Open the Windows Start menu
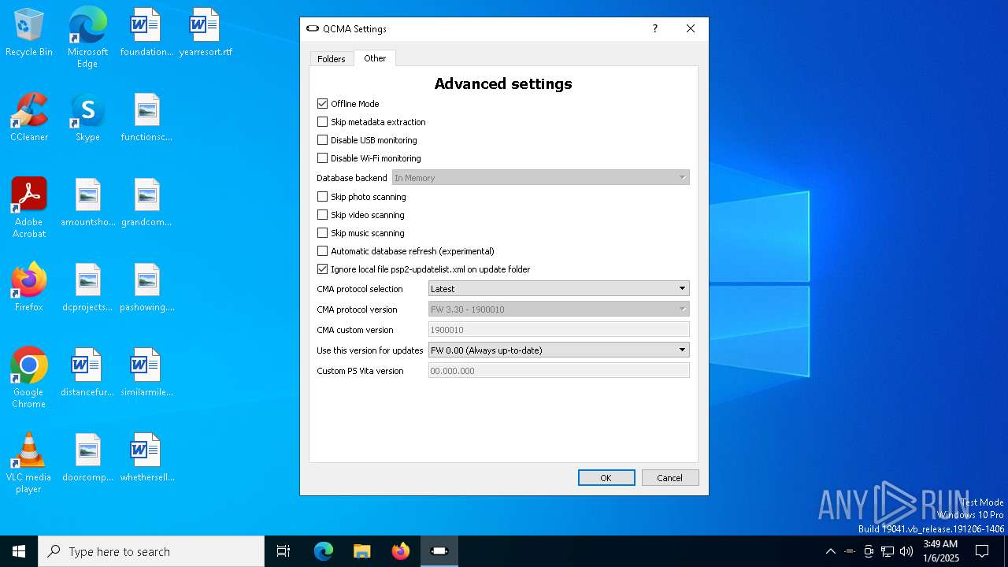This screenshot has width=1008, height=567. (x=19, y=551)
